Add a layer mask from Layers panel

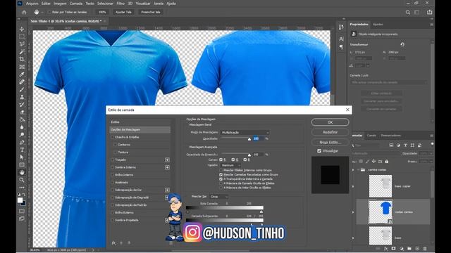pyautogui.click(x=393, y=248)
